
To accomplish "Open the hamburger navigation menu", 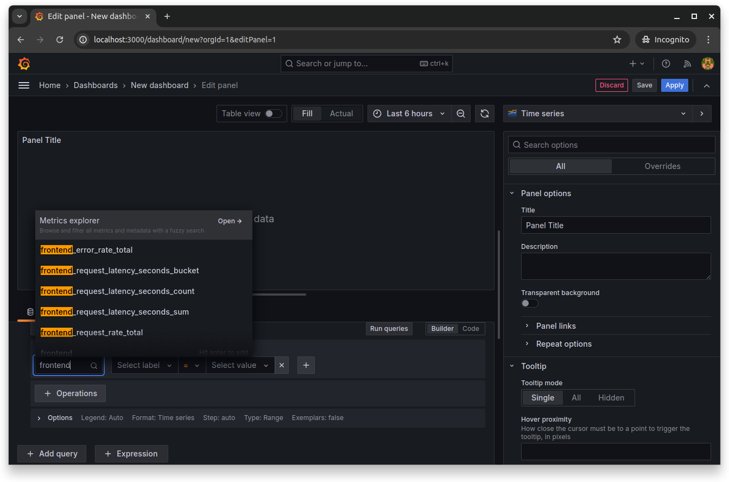I will point(24,85).
